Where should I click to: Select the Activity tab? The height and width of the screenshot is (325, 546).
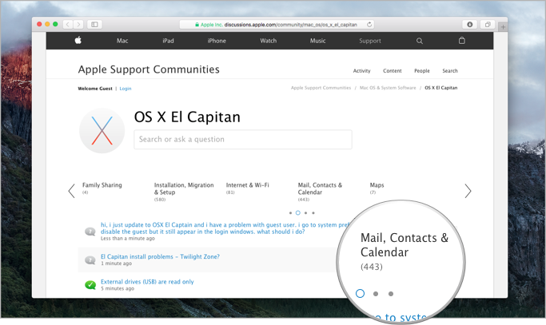click(362, 70)
